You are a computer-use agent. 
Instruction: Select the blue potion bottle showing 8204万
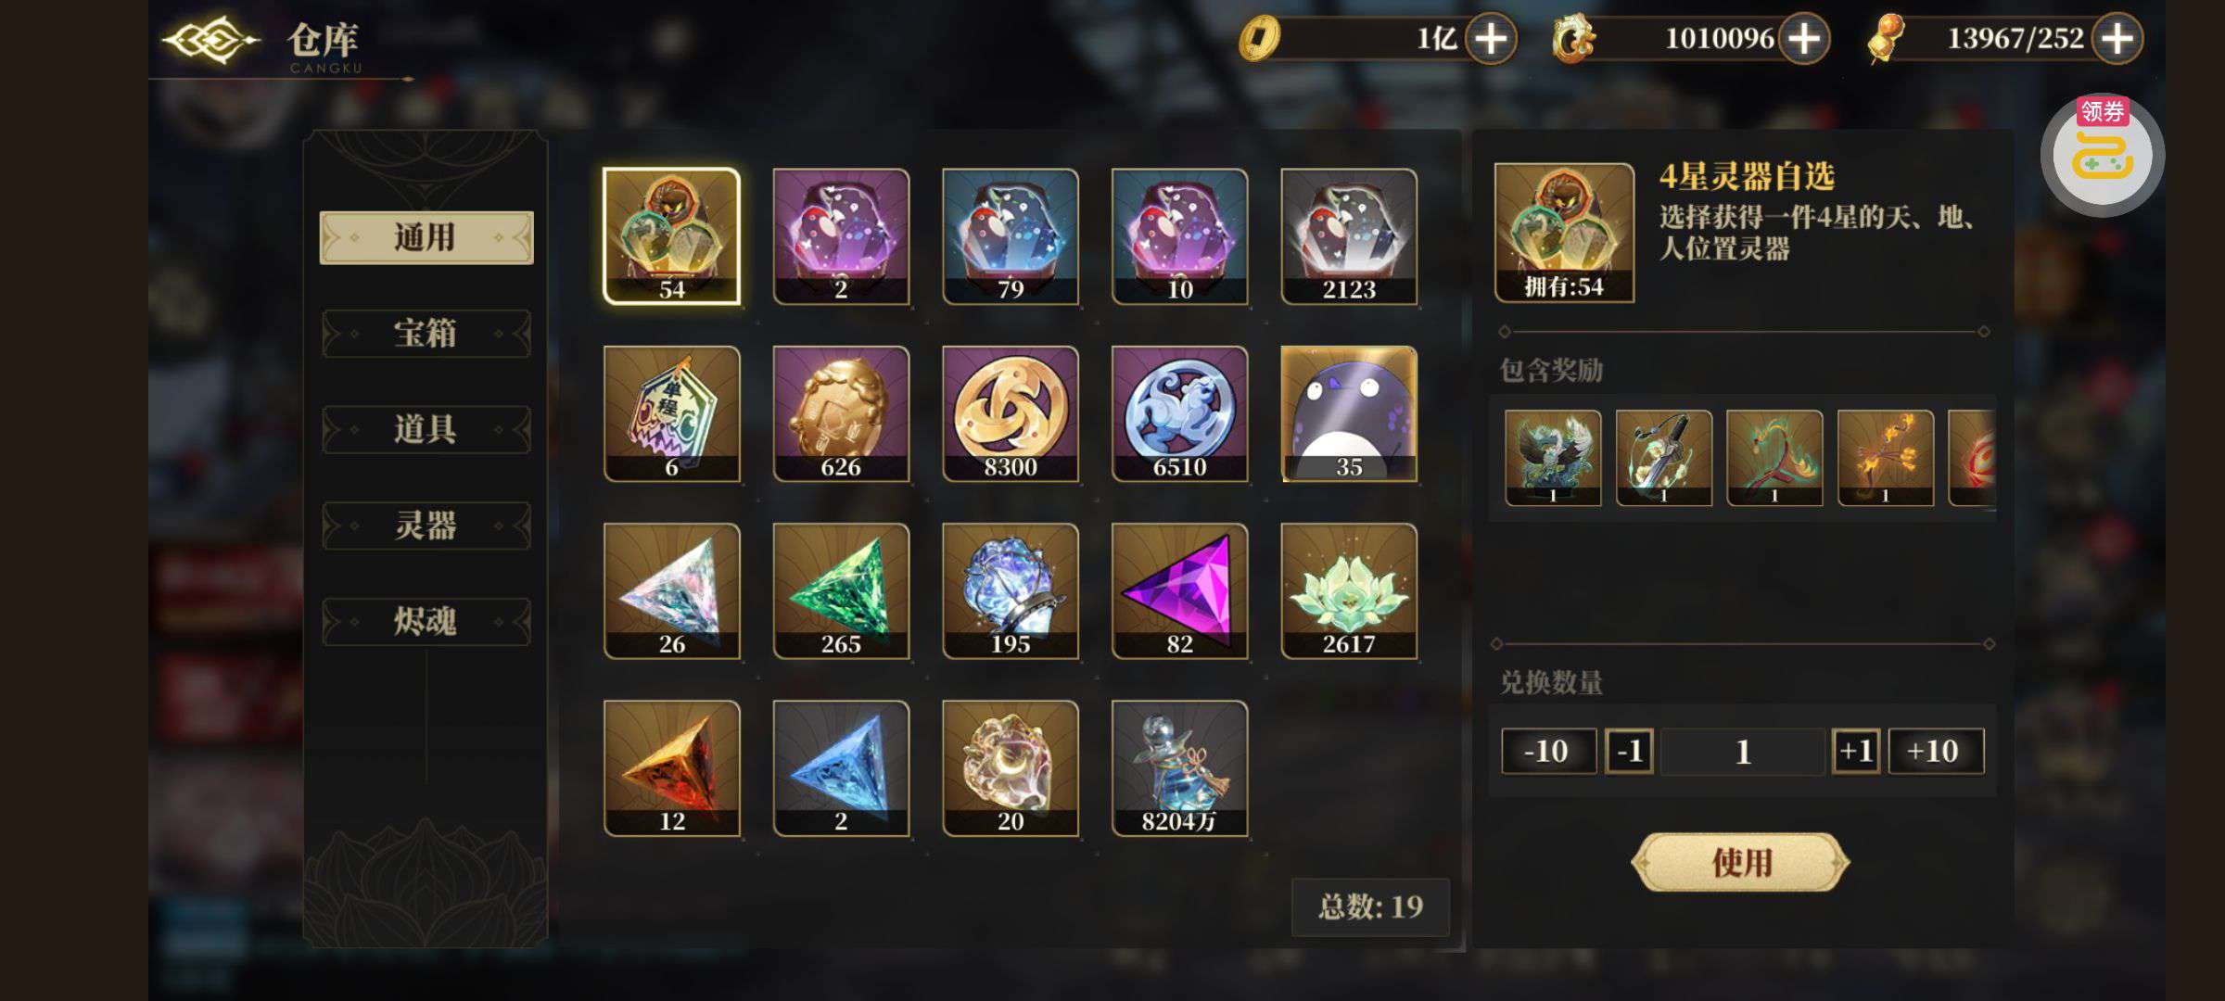click(1179, 768)
